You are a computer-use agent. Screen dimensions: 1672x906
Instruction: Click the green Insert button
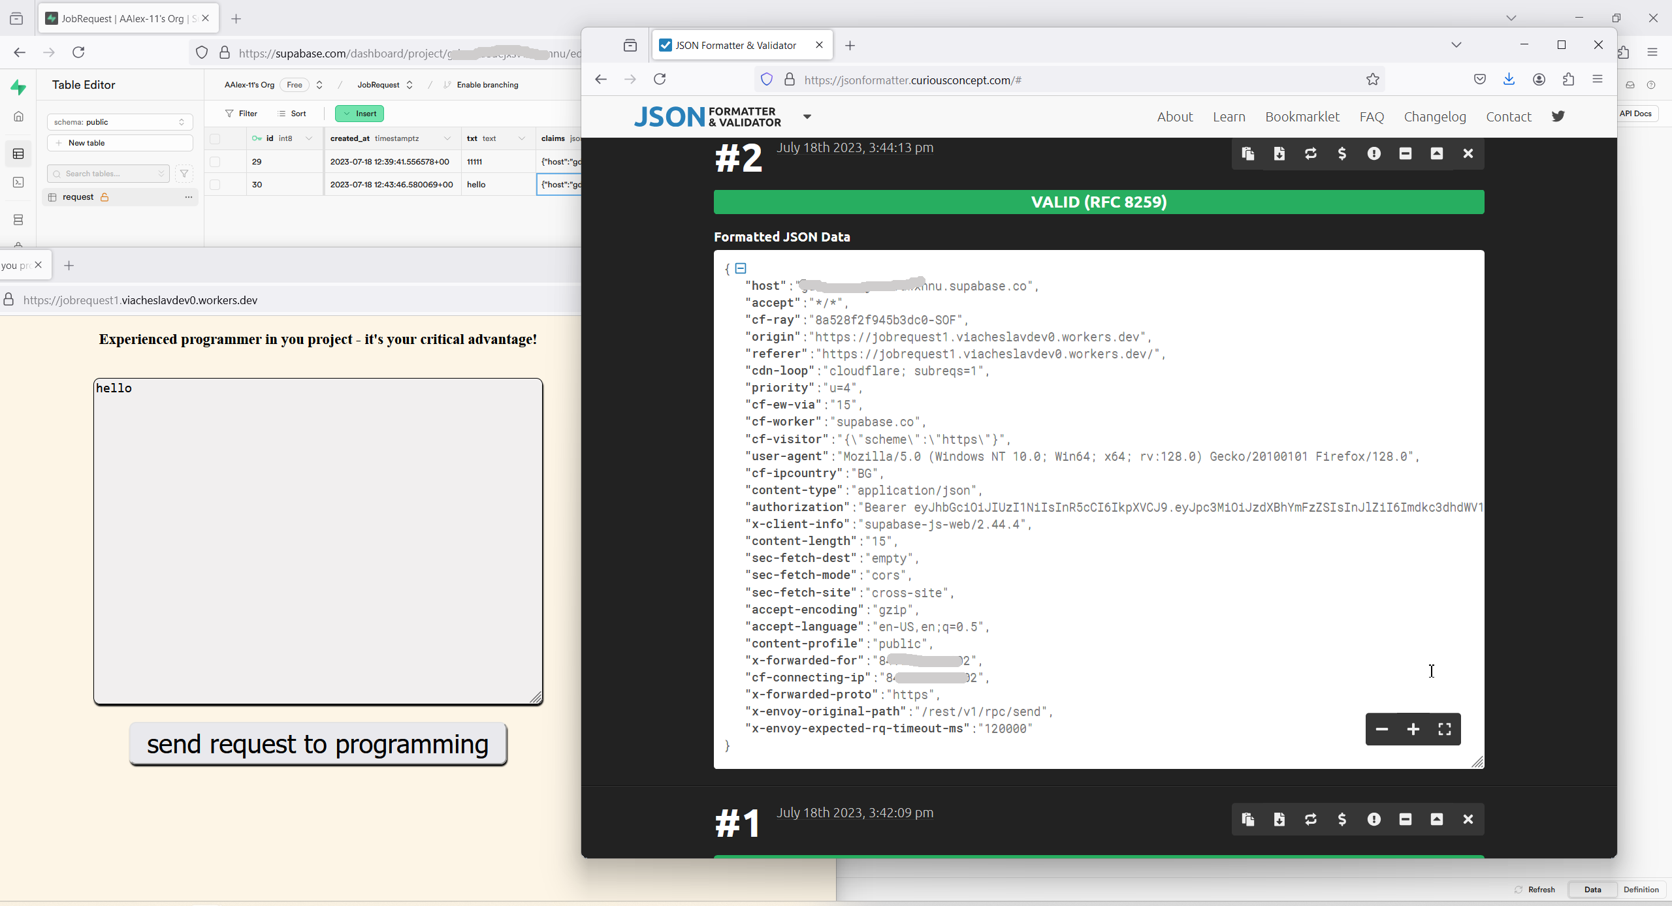click(x=359, y=114)
